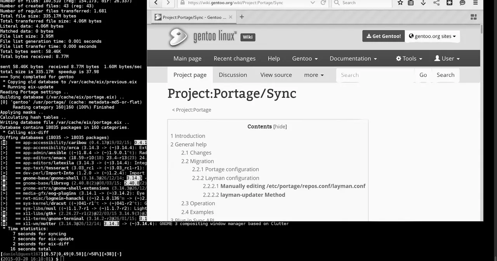Image resolution: width=497 pixels, height=261 pixels.
Task: Expand the Tools dropdown
Action: [409, 58]
